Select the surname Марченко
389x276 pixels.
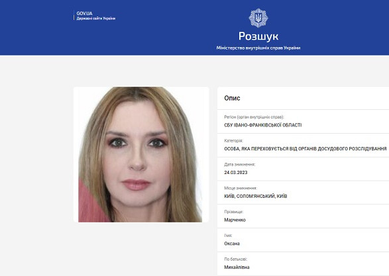pos(235,220)
